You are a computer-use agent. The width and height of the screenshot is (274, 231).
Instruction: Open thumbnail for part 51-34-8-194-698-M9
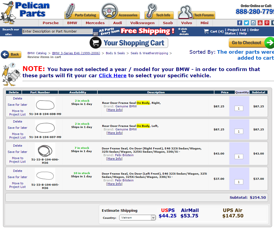45,105
